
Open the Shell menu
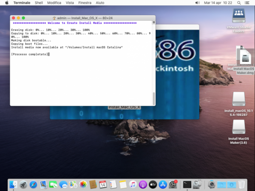click(x=39, y=3)
